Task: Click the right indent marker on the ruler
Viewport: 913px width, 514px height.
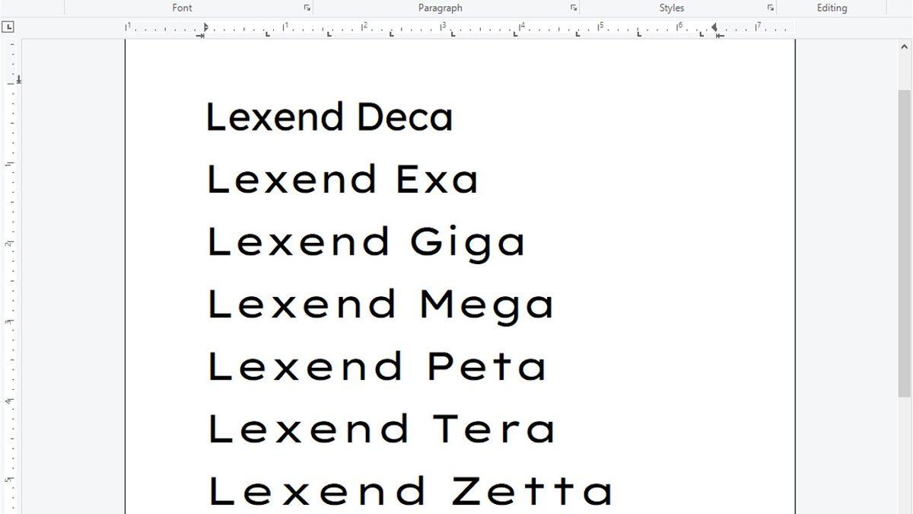Action: click(714, 28)
